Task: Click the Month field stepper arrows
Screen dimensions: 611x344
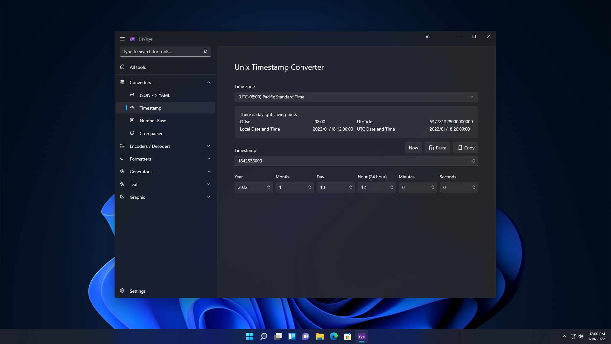Action: [x=310, y=187]
